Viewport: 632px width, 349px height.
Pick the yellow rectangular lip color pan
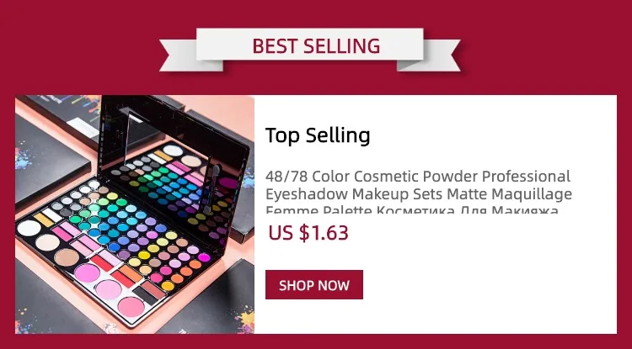tap(43, 220)
